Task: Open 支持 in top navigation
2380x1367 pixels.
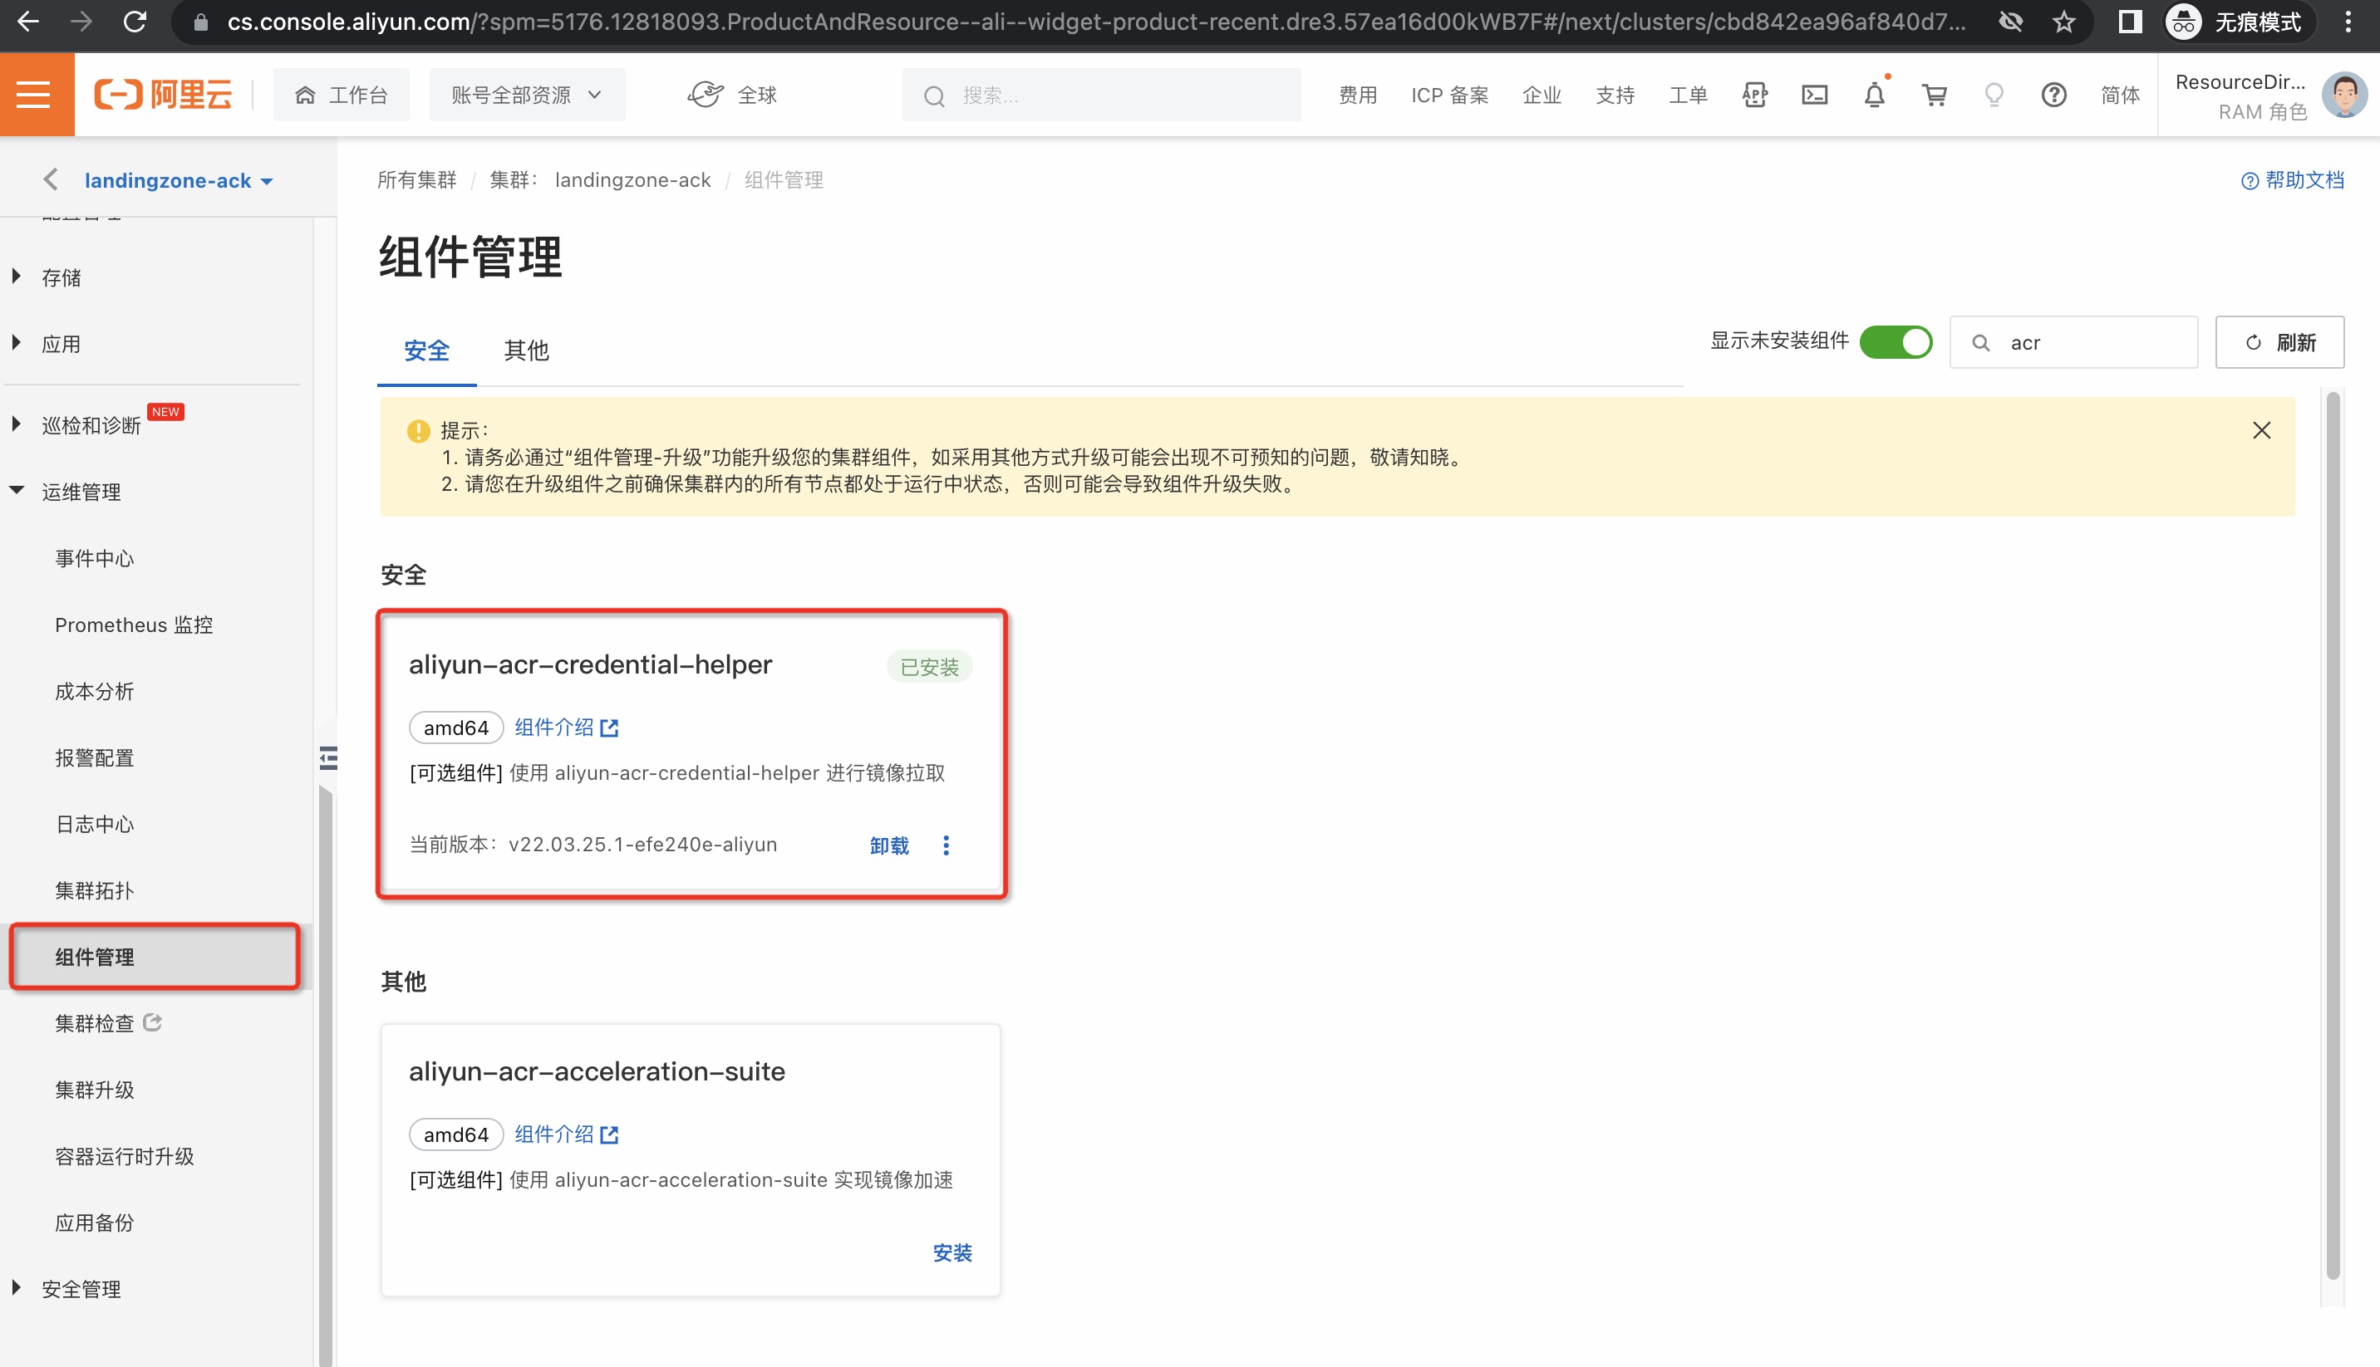Action: pos(1615,95)
